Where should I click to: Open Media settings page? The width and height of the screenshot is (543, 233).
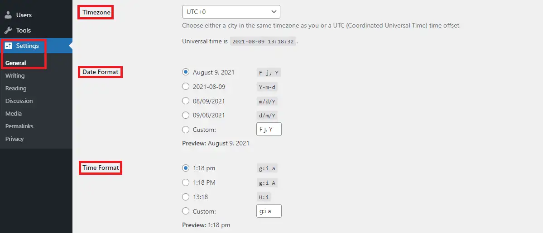pos(14,113)
